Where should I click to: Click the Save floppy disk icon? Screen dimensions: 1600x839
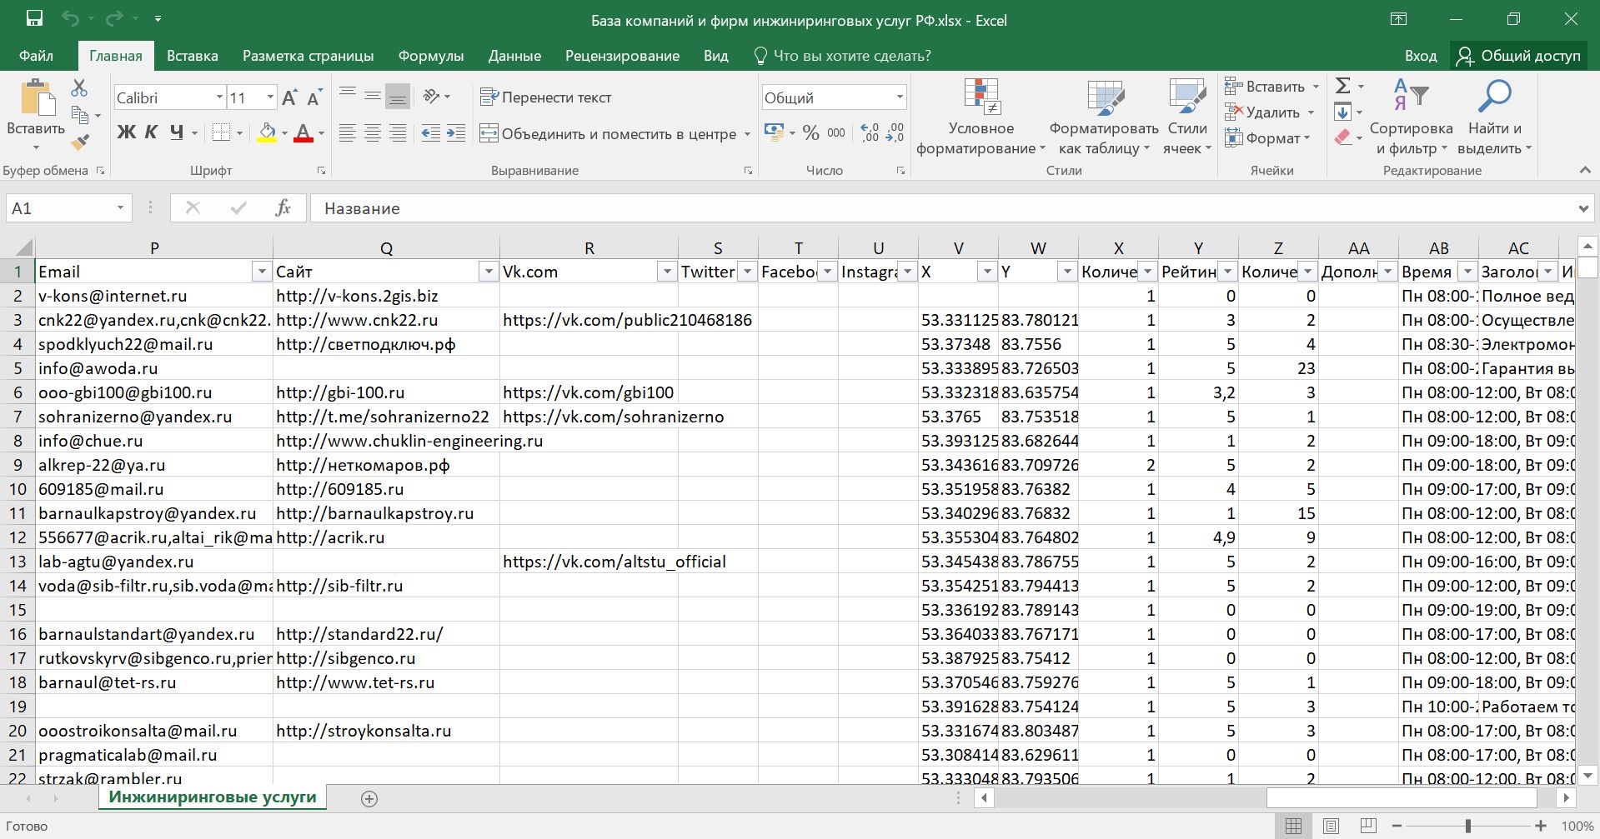coord(34,19)
